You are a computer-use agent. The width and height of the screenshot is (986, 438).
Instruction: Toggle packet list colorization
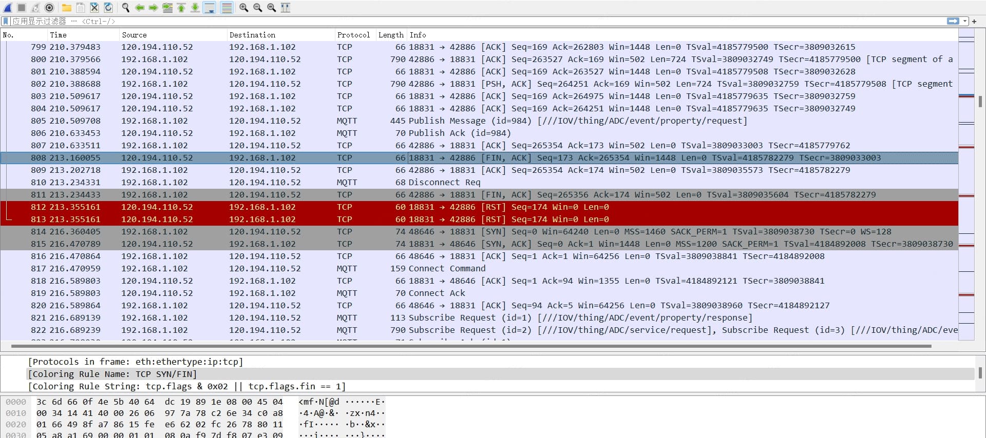(226, 8)
